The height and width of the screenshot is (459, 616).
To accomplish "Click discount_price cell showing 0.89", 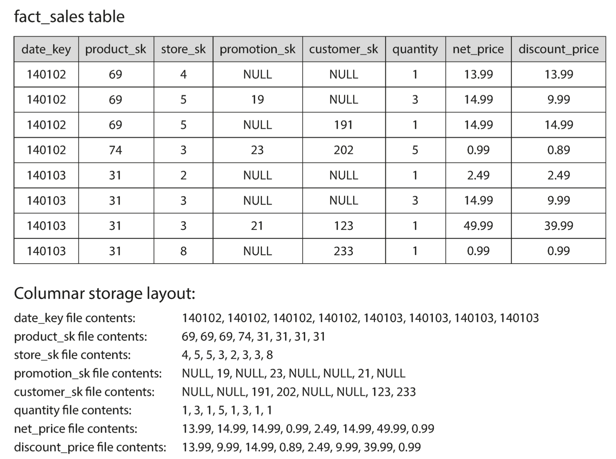I will pyautogui.click(x=558, y=150).
